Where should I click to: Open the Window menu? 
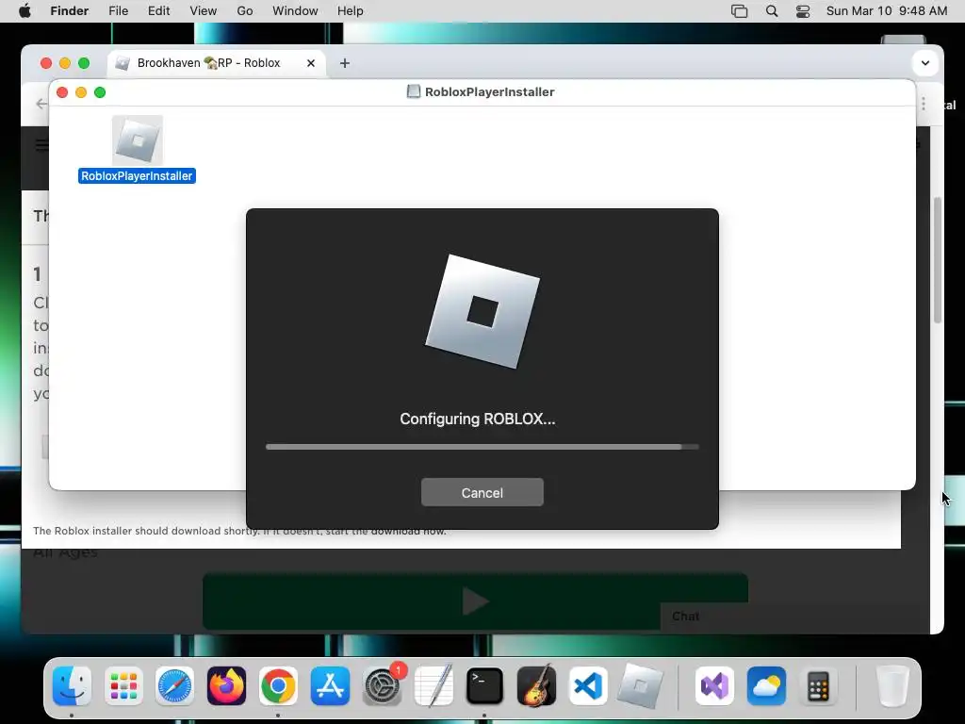pyautogui.click(x=295, y=11)
